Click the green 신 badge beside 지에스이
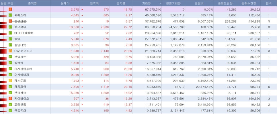 tap(10, 15)
